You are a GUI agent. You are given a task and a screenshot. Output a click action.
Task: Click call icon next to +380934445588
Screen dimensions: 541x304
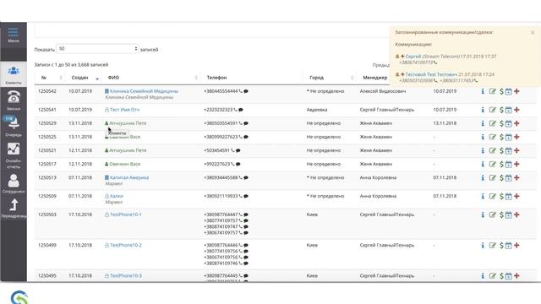240,178
